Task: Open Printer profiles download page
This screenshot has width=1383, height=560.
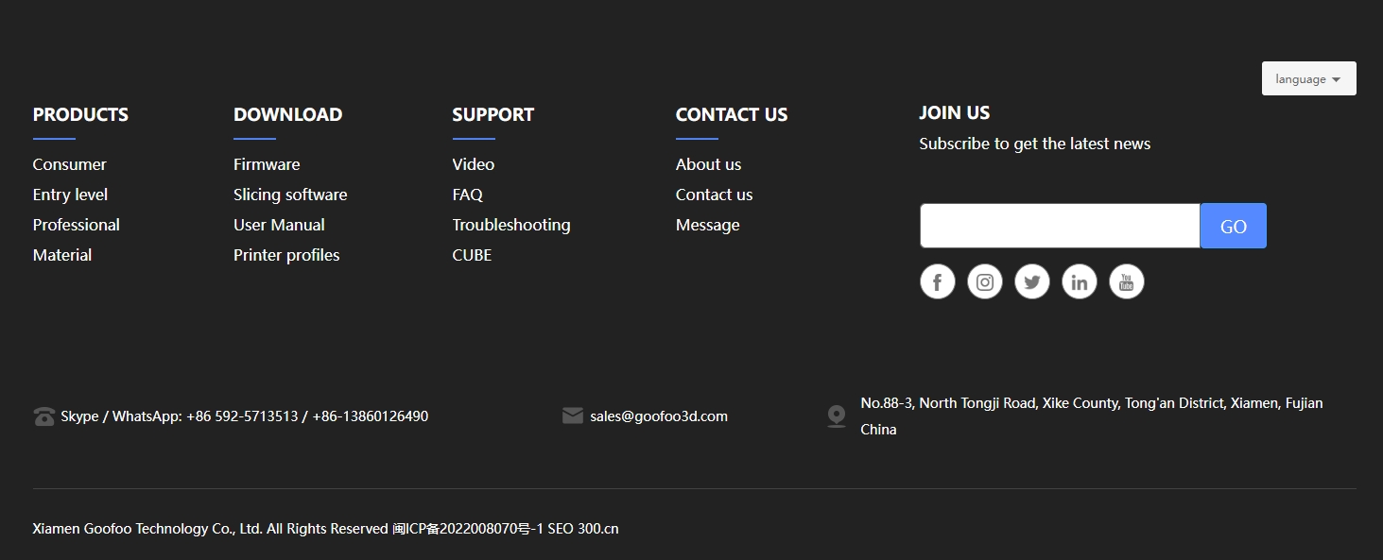Action: (286, 255)
